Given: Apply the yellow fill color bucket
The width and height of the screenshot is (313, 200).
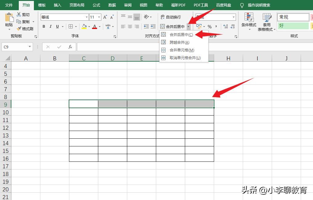Looking at the screenshot, I should pyautogui.click(x=84, y=26).
